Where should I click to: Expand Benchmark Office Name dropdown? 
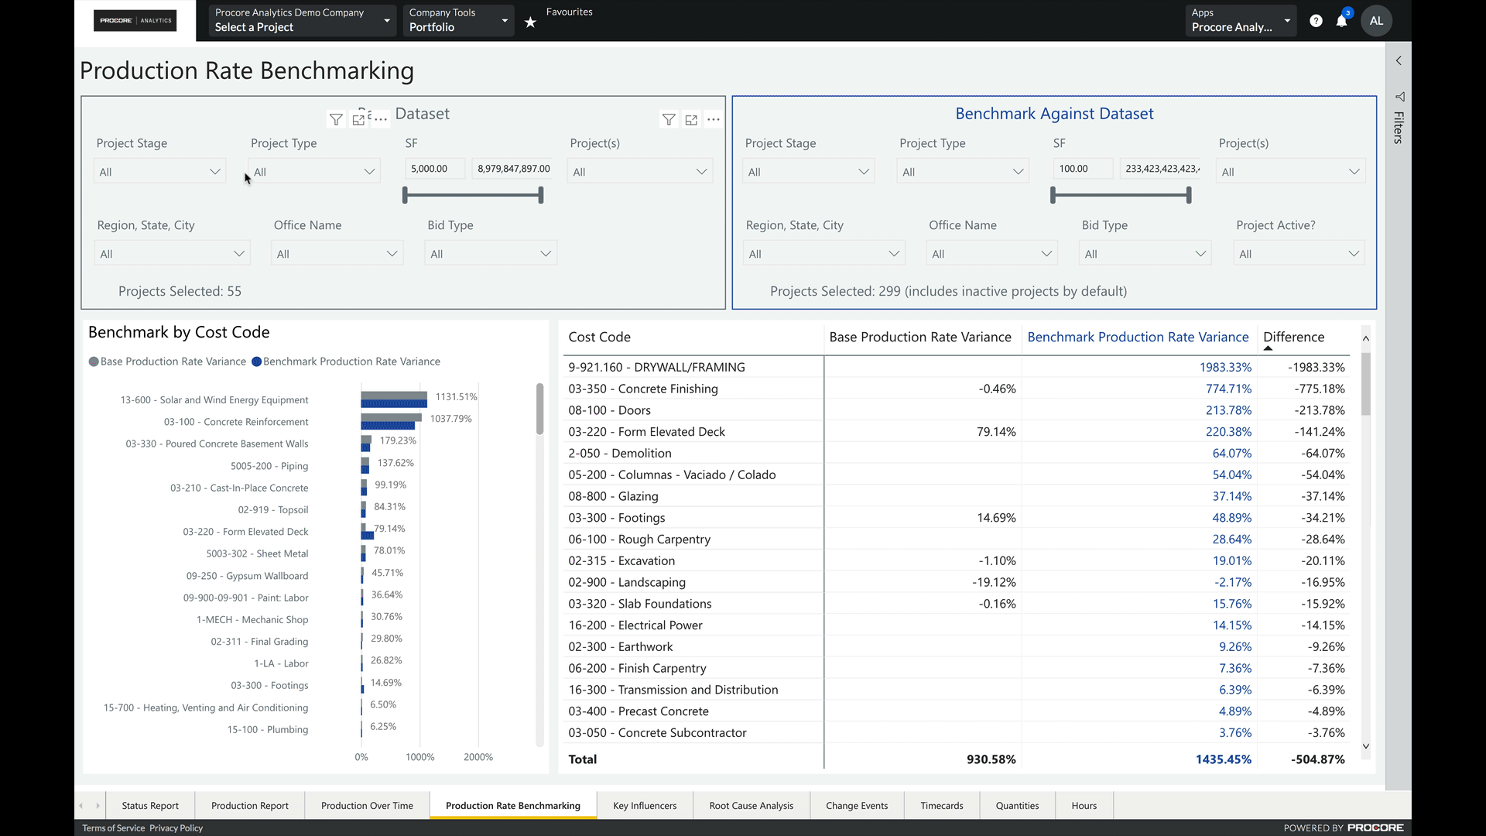tap(992, 254)
